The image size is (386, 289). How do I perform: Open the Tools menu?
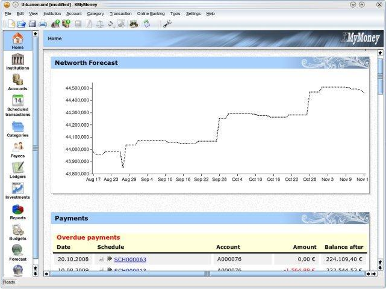click(175, 13)
